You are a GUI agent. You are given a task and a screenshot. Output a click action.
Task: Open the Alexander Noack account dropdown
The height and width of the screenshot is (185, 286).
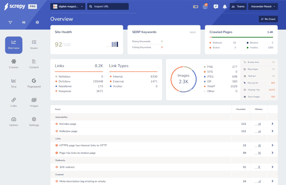(x=263, y=6)
